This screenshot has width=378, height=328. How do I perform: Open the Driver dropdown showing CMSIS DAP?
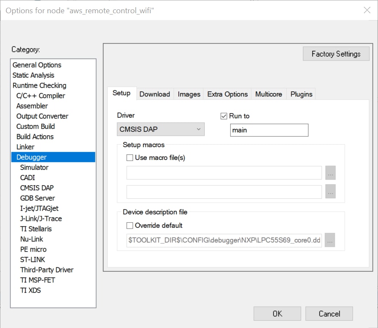point(160,129)
